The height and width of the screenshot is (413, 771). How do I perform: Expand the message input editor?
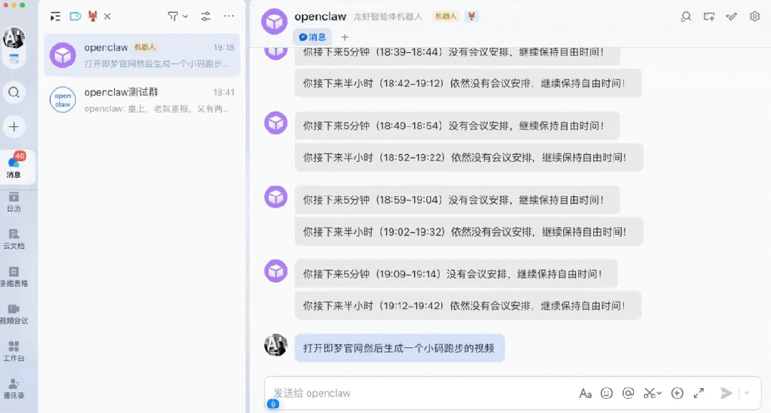tap(699, 393)
